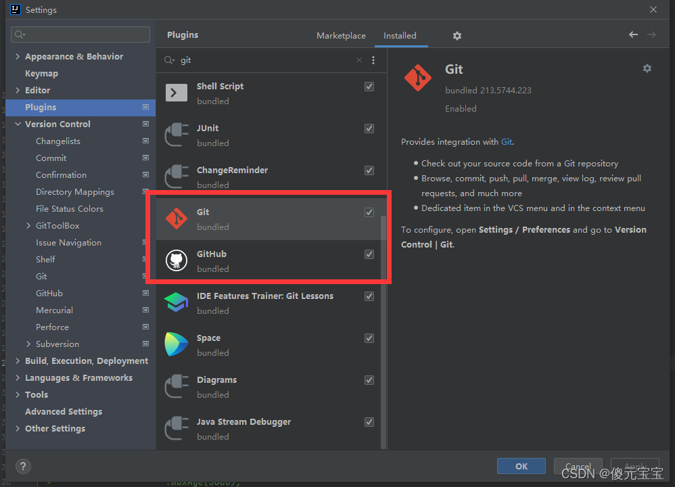Toggle the Diagrams plugin checkbox

pos(369,380)
